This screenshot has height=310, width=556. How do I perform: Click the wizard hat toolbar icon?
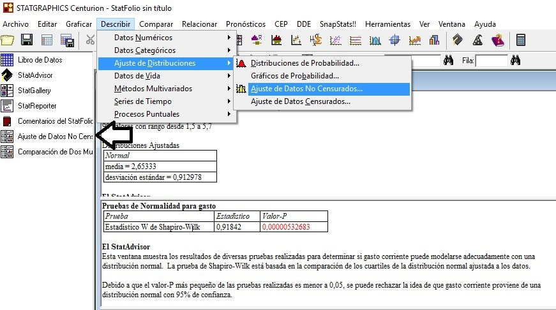tap(477, 40)
